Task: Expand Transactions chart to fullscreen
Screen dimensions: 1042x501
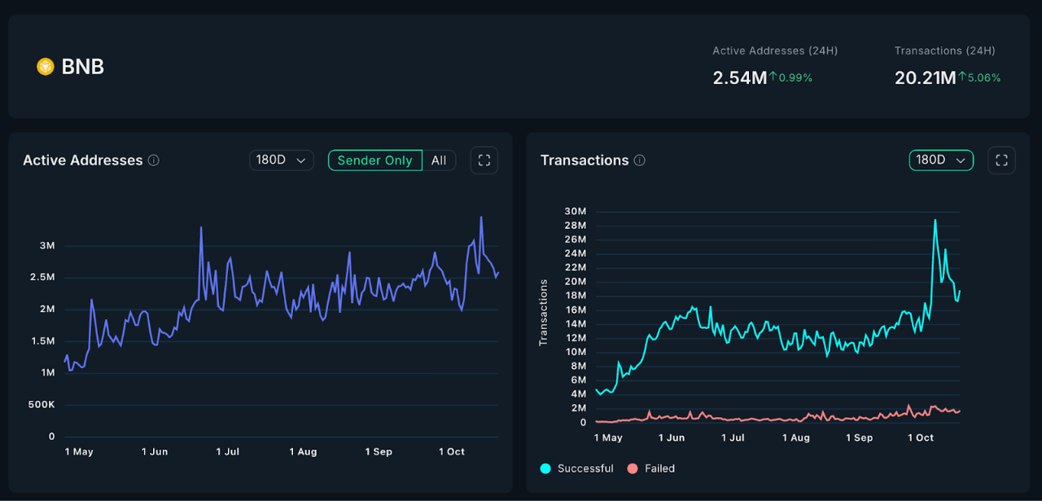Action: pos(1001,160)
